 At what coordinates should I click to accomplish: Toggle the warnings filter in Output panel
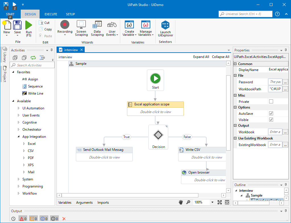point(33,219)
